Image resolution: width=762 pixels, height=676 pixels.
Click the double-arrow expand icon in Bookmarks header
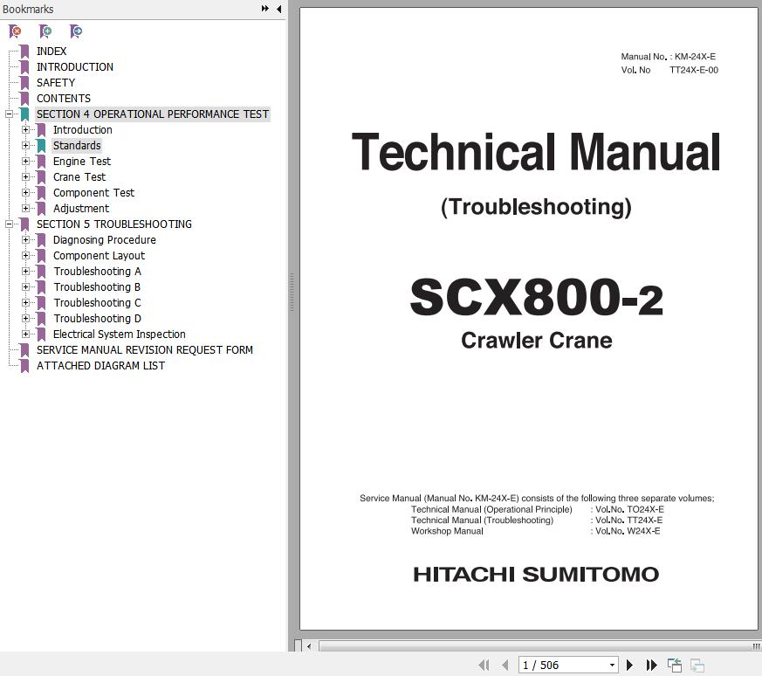point(264,9)
